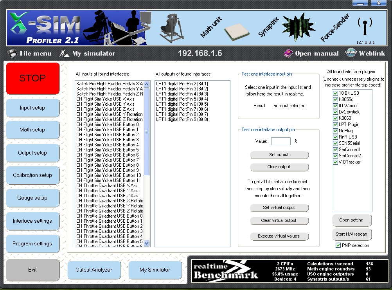Click the output Value percent field

pos(281,141)
